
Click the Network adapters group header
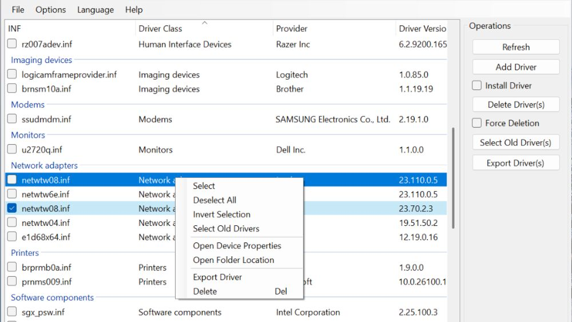44,165
